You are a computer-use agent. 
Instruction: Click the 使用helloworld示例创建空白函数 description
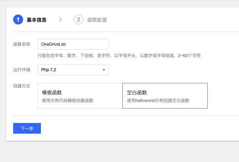pos(158,101)
